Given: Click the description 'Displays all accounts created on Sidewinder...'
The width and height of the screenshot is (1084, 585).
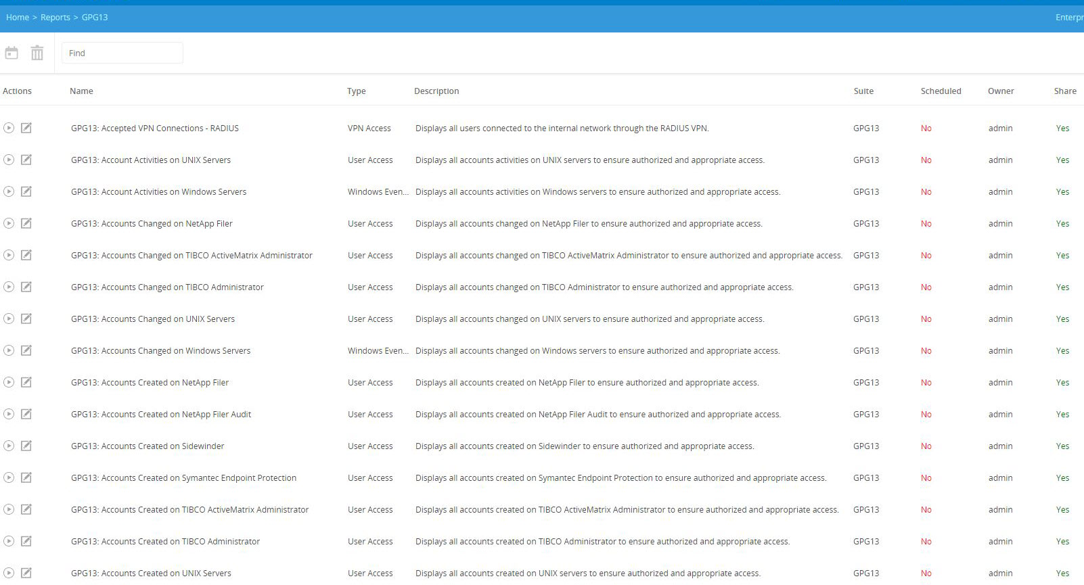Looking at the screenshot, I should [x=585, y=446].
